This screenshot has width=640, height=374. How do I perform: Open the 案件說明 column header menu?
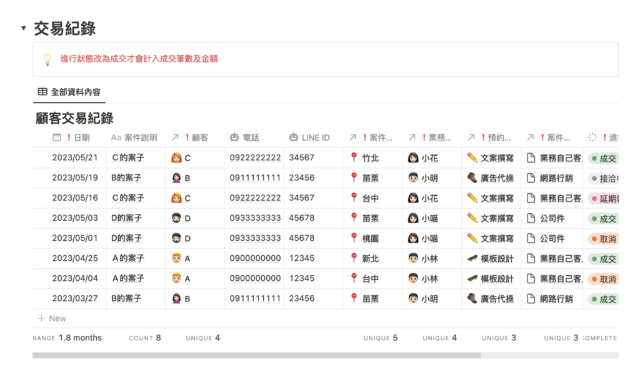pyautogui.click(x=134, y=138)
